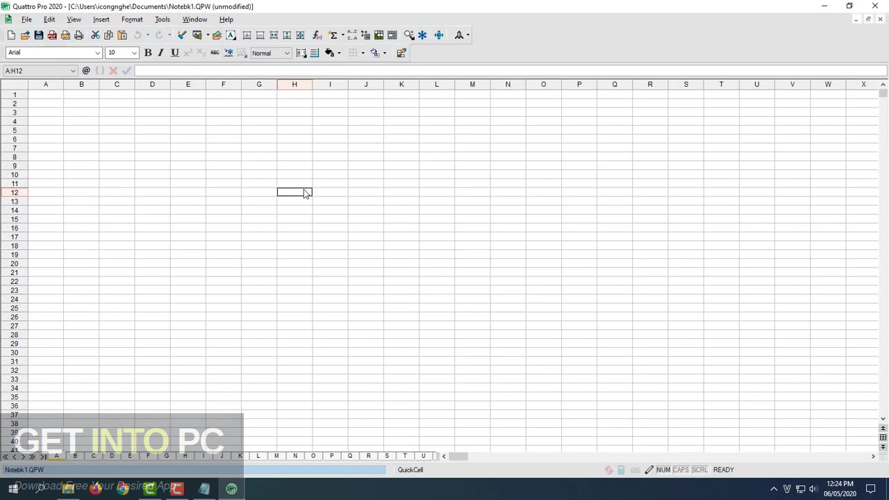This screenshot has width=889, height=500.
Task: Open the A:H12 cell name dropdown
Action: tap(73, 71)
